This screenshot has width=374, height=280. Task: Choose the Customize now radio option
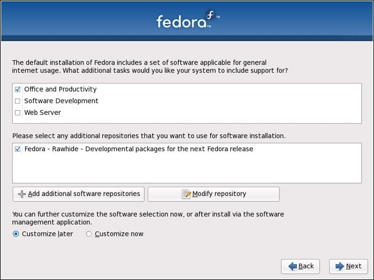click(x=89, y=234)
